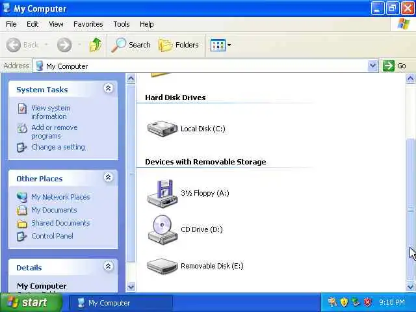Click the Search magnifier toolbar button

[131, 45]
